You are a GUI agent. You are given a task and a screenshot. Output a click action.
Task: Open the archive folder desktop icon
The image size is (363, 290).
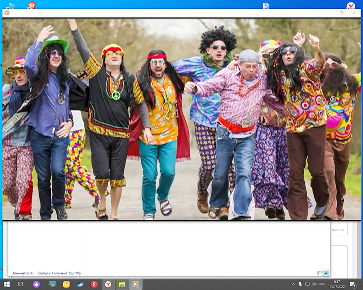[x=266, y=5]
